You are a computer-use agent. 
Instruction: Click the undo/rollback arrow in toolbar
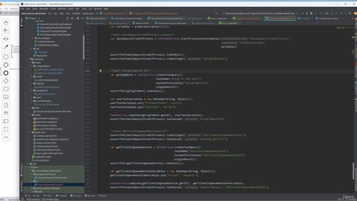pos(350,13)
